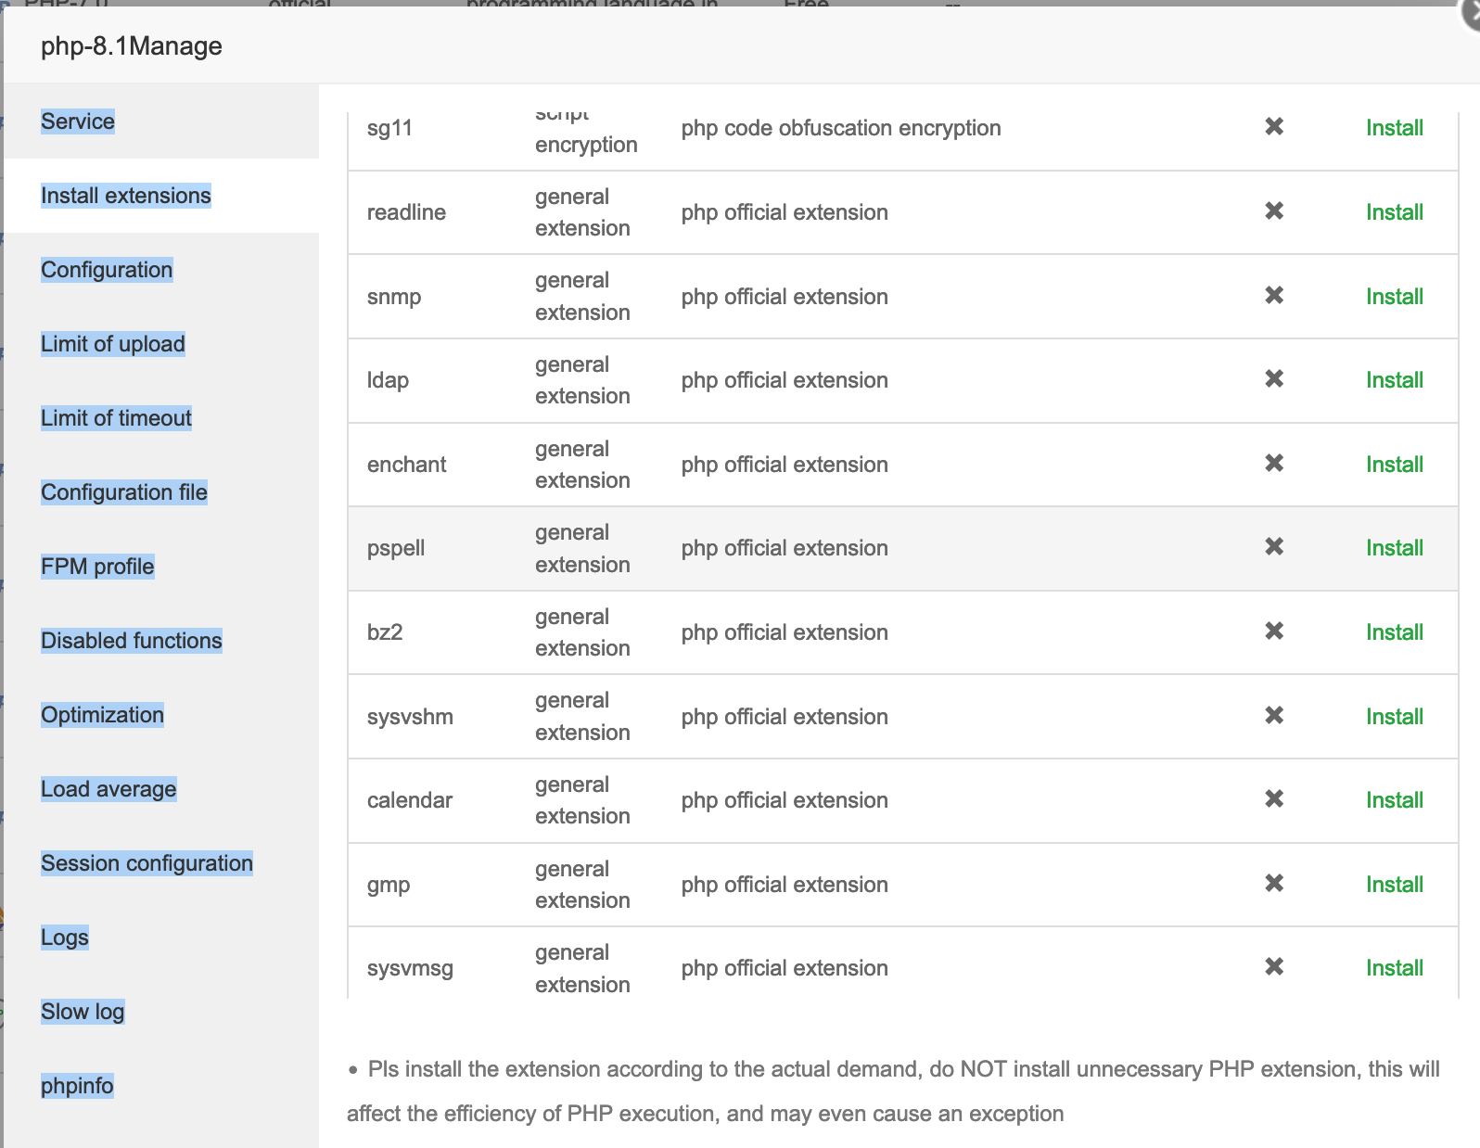The height and width of the screenshot is (1148, 1480).
Task: Install the sysvmsg extension
Action: click(x=1394, y=968)
